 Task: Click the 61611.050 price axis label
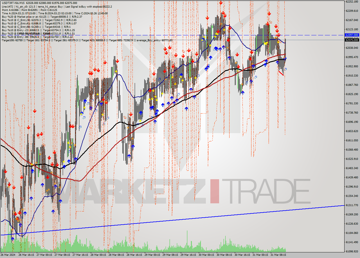(x=352, y=140)
